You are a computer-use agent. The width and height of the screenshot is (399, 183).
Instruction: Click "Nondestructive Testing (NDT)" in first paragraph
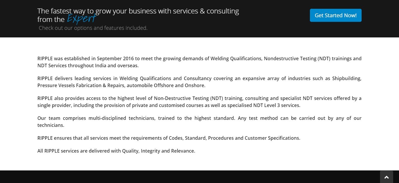click(297, 58)
